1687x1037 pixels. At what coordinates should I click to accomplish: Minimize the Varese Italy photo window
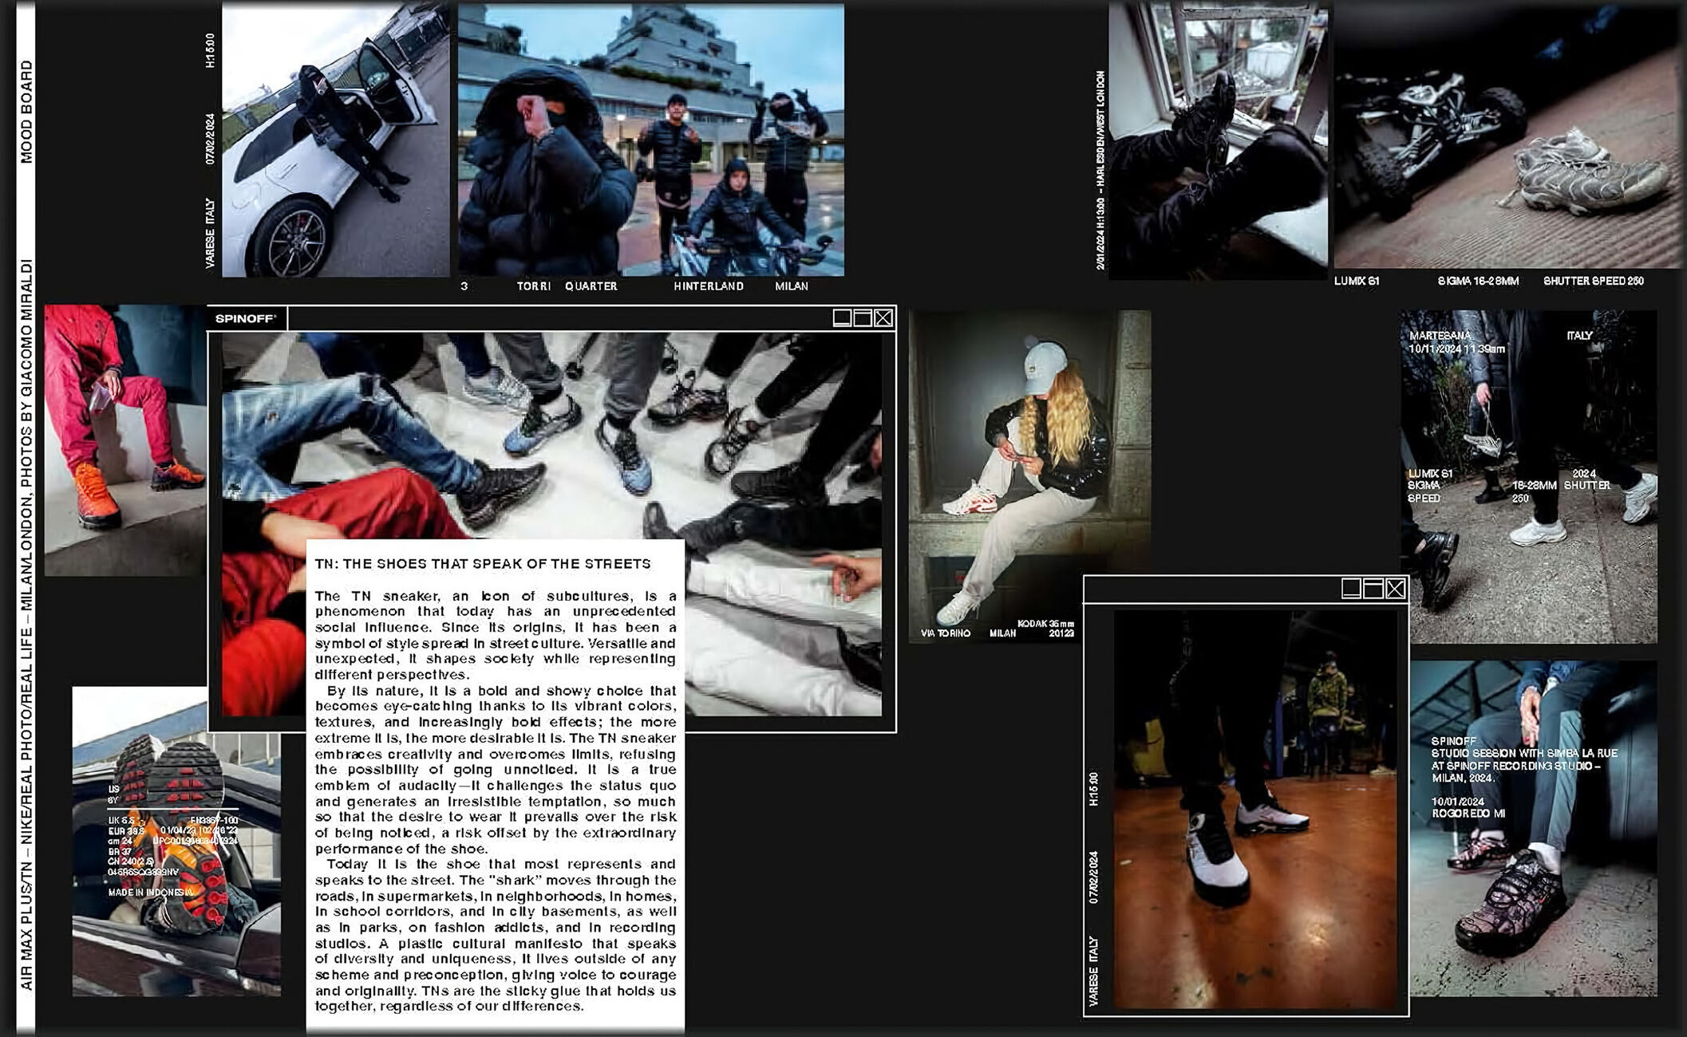click(1350, 589)
